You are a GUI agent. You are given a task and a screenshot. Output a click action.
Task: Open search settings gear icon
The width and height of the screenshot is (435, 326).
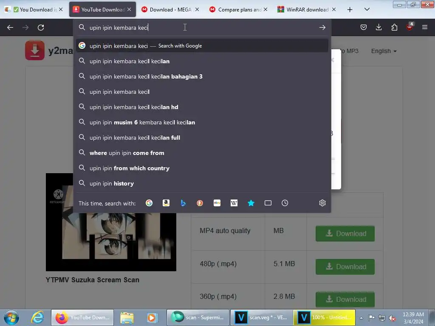tap(322, 203)
